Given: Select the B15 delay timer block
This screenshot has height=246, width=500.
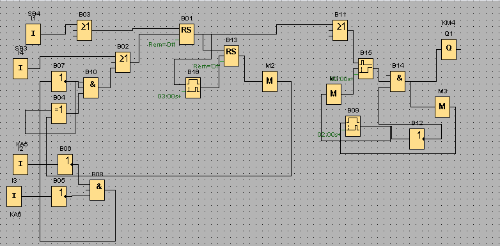Looking at the screenshot, I should 366,68.
